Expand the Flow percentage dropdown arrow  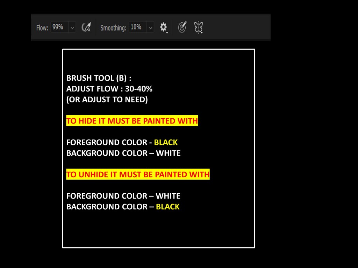[x=72, y=27]
